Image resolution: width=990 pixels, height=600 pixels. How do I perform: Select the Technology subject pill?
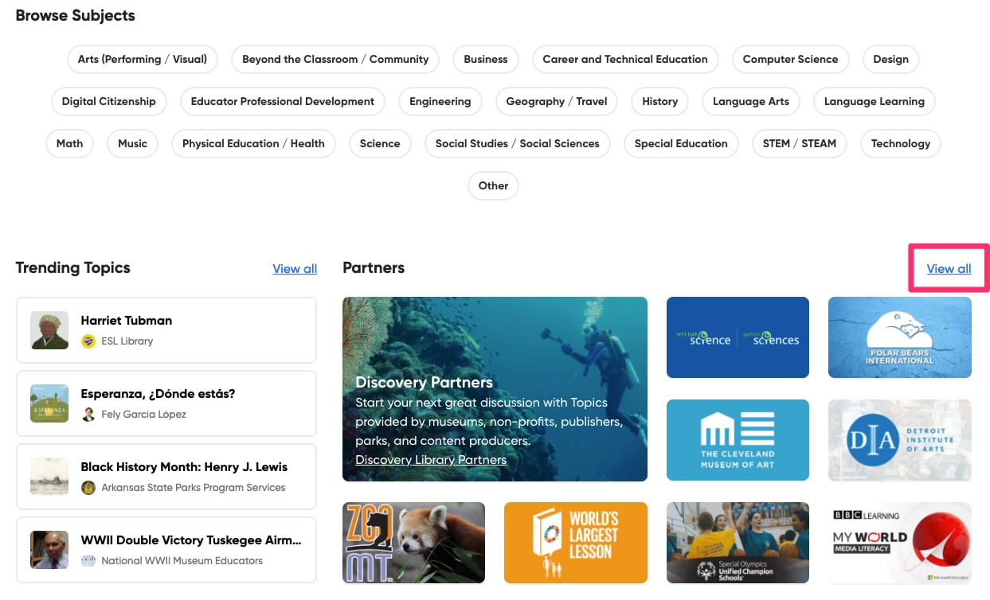901,143
